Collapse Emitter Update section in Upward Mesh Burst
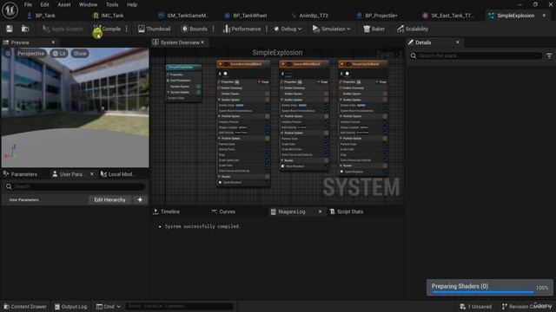556x312 pixels. [282, 100]
